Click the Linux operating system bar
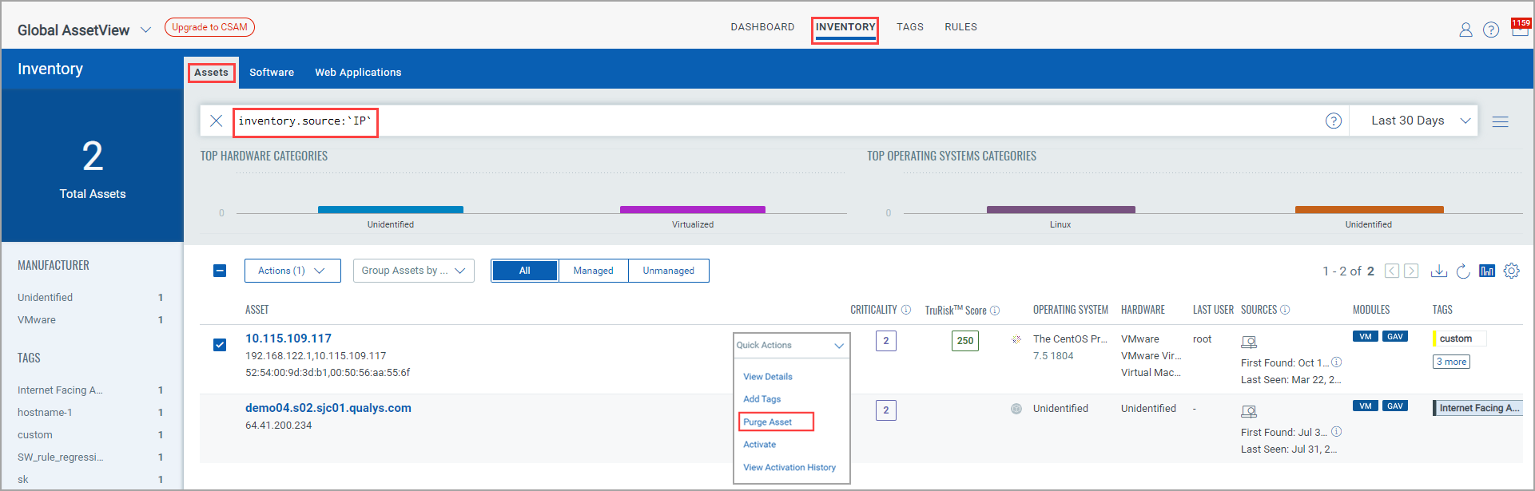 point(1060,210)
